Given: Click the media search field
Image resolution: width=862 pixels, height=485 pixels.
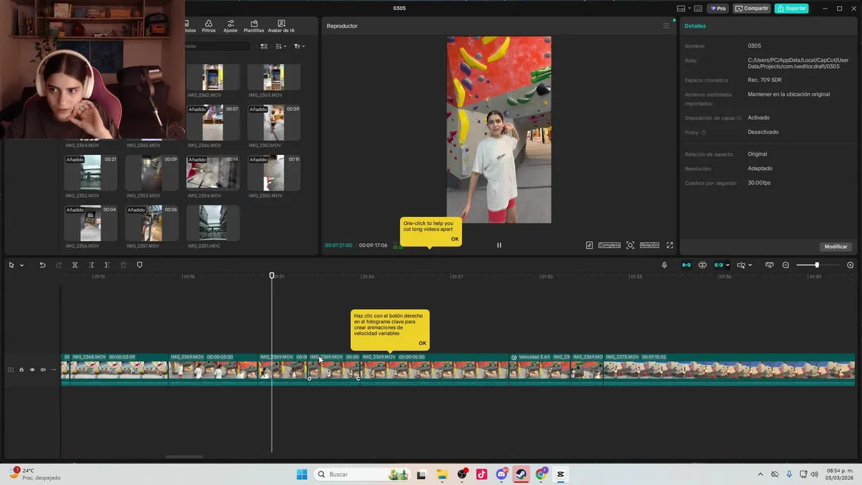Looking at the screenshot, I should 217,46.
